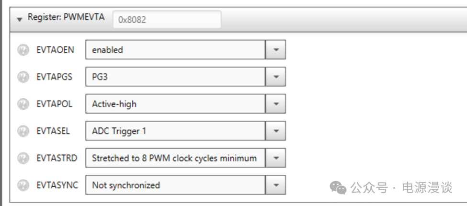Click the 'Active-high' polarity combo box
The height and width of the screenshot is (206, 467).
point(175,104)
